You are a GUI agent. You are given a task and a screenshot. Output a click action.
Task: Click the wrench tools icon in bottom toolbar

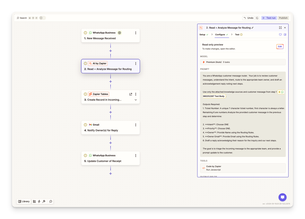(x=44, y=202)
